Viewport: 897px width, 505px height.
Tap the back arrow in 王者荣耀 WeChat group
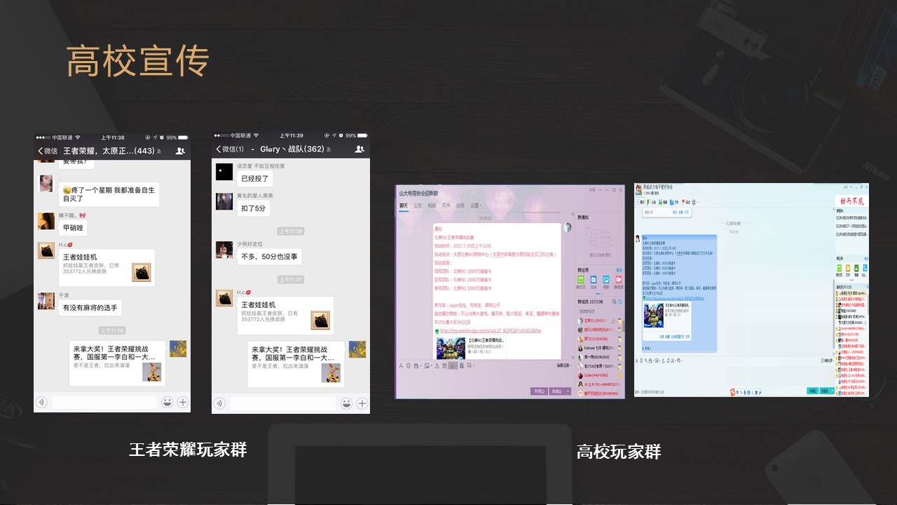pos(41,151)
